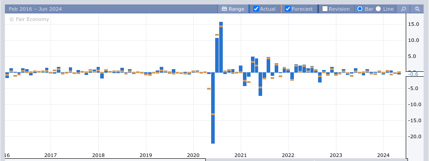
Task: Click the magnifier zoom-in icon
Action: click(404, 9)
